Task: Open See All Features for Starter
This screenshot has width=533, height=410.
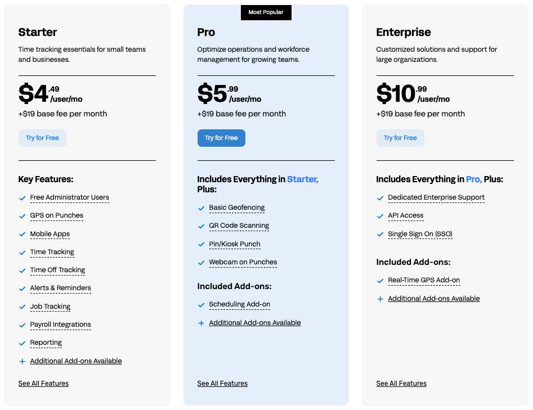Action: coord(43,384)
